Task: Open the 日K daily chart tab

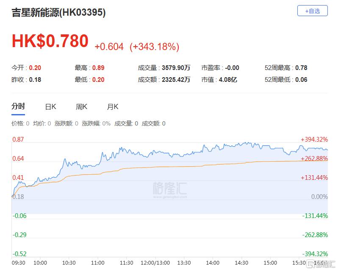Action: point(50,107)
